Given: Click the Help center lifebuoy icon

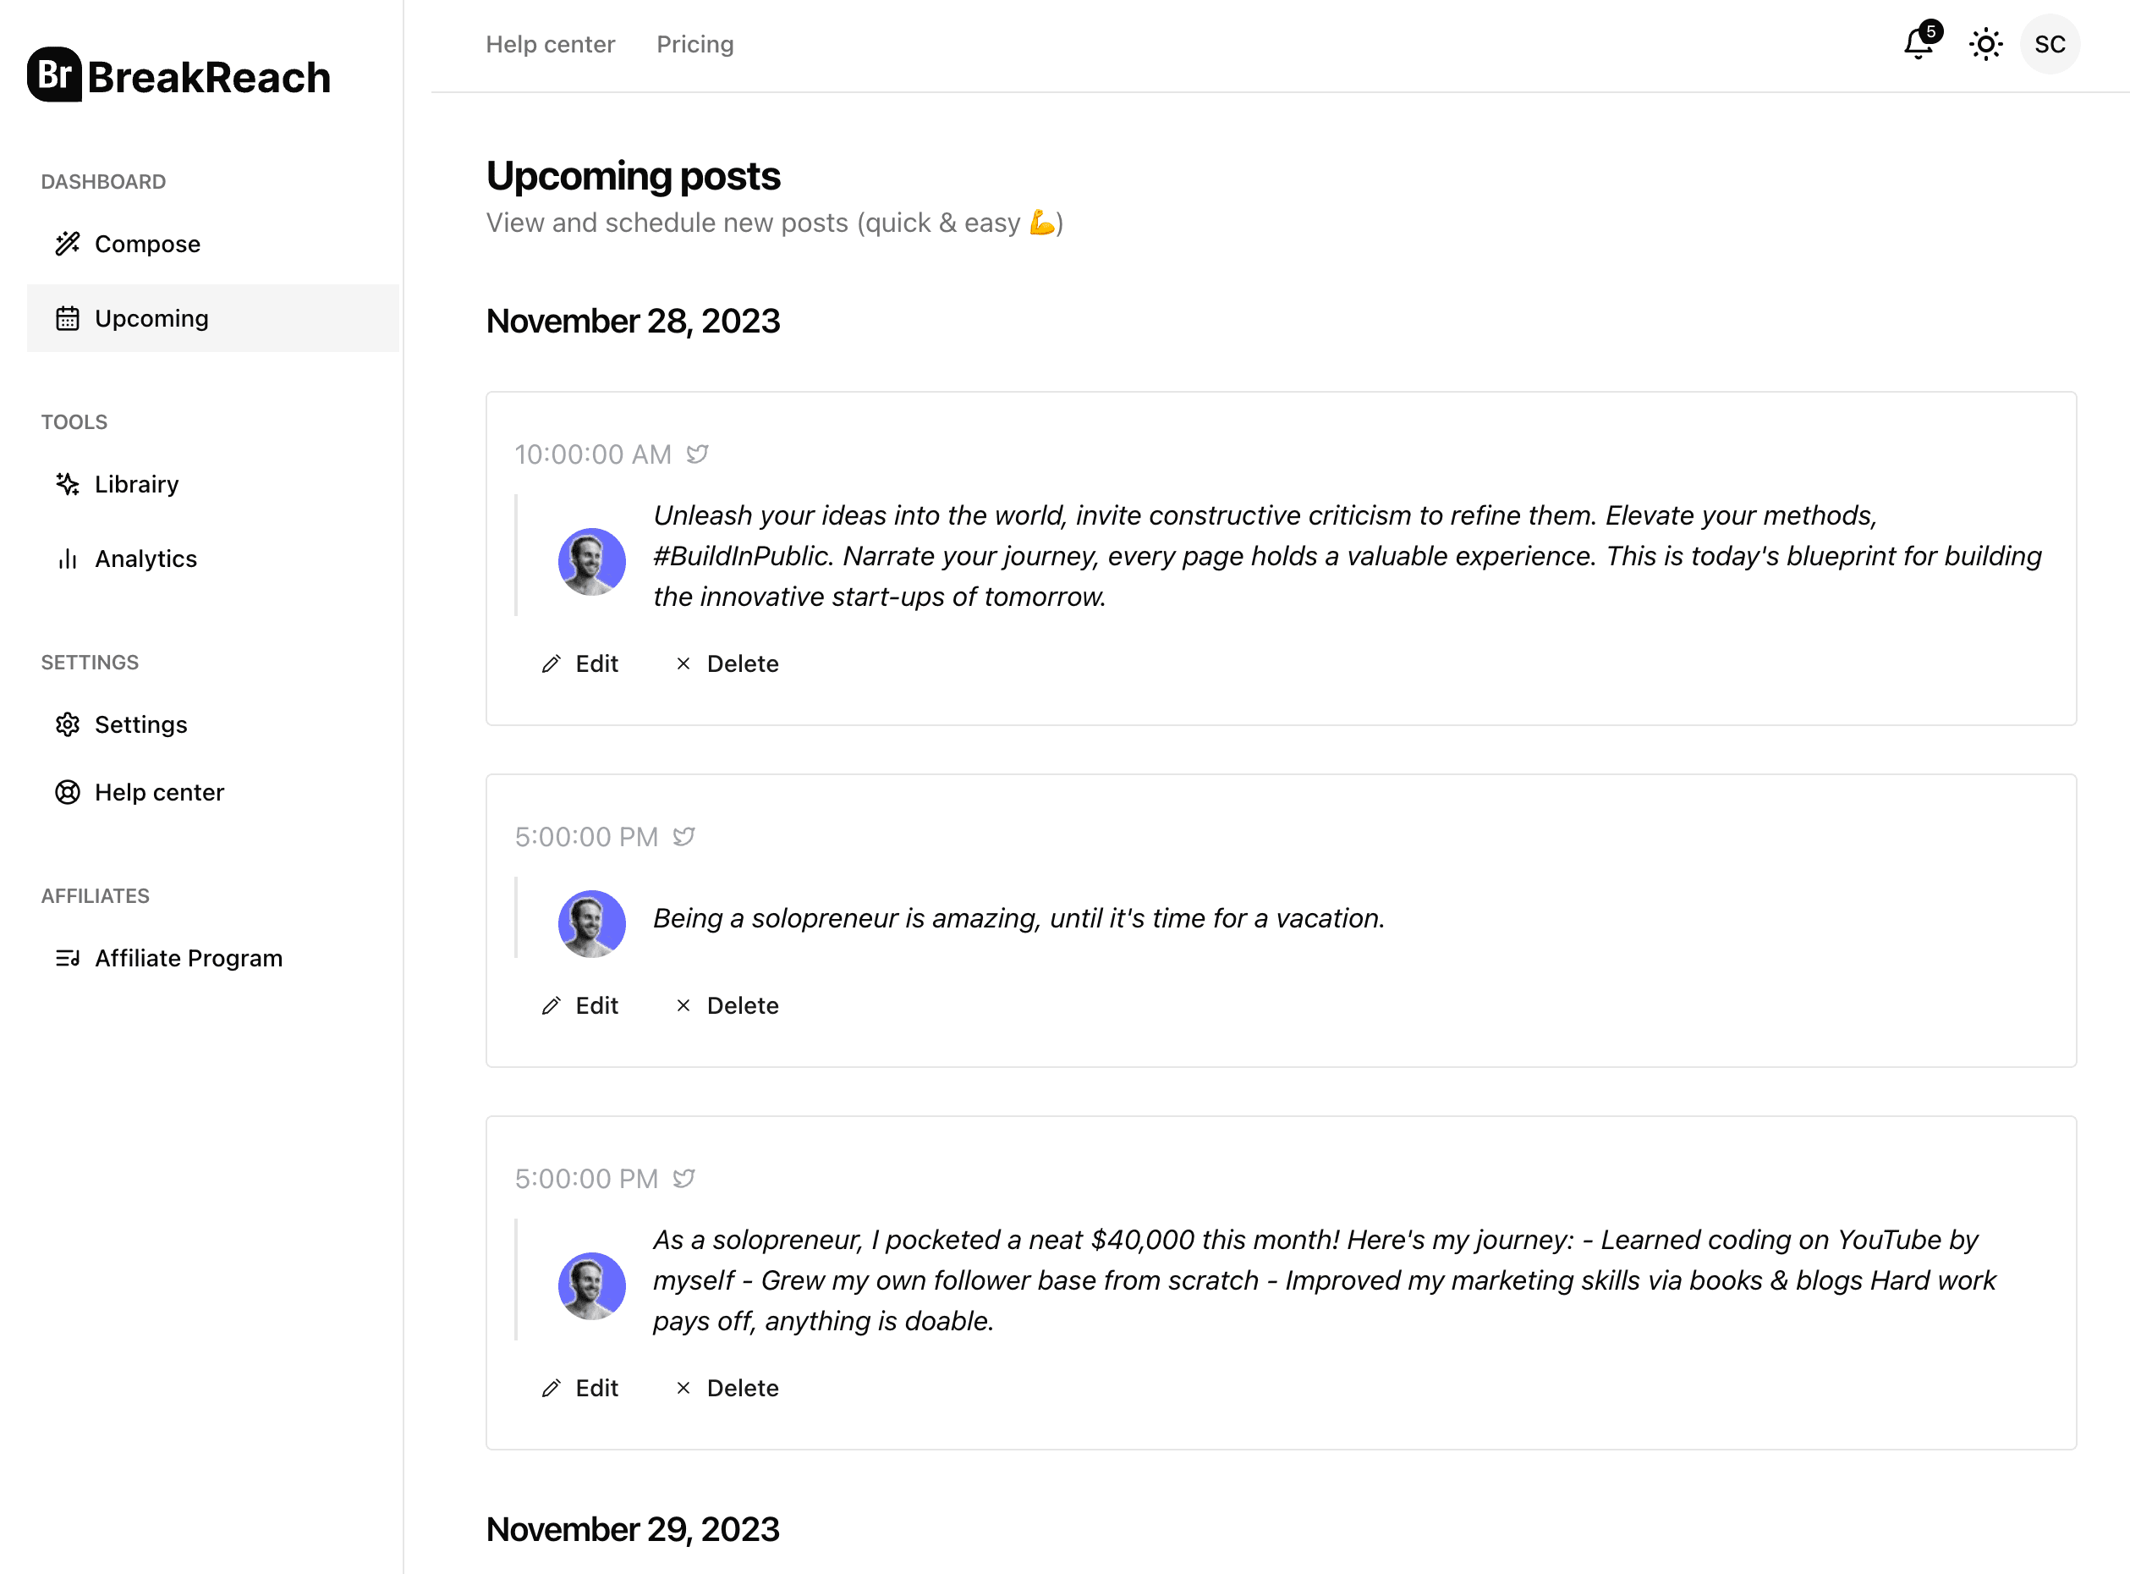Looking at the screenshot, I should (x=68, y=793).
